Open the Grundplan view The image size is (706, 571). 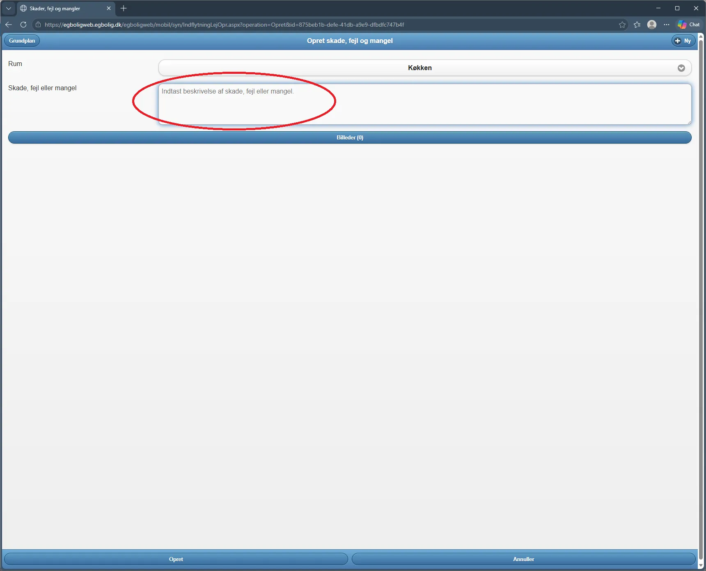tap(22, 41)
